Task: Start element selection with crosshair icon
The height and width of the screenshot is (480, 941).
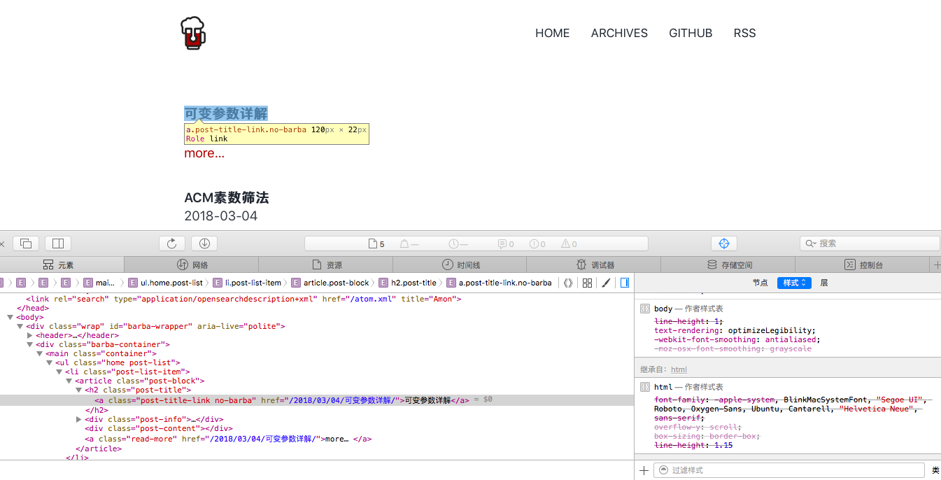Action: tap(724, 243)
